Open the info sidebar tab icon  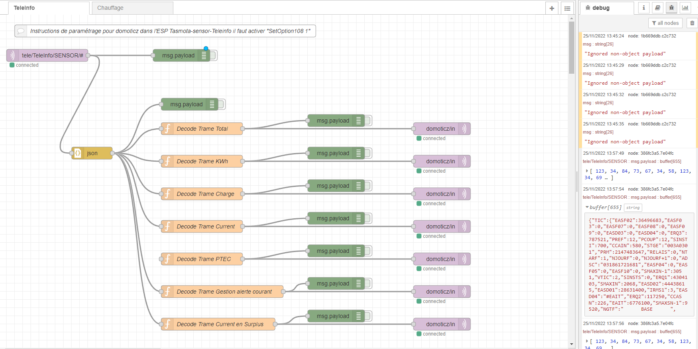(x=643, y=8)
